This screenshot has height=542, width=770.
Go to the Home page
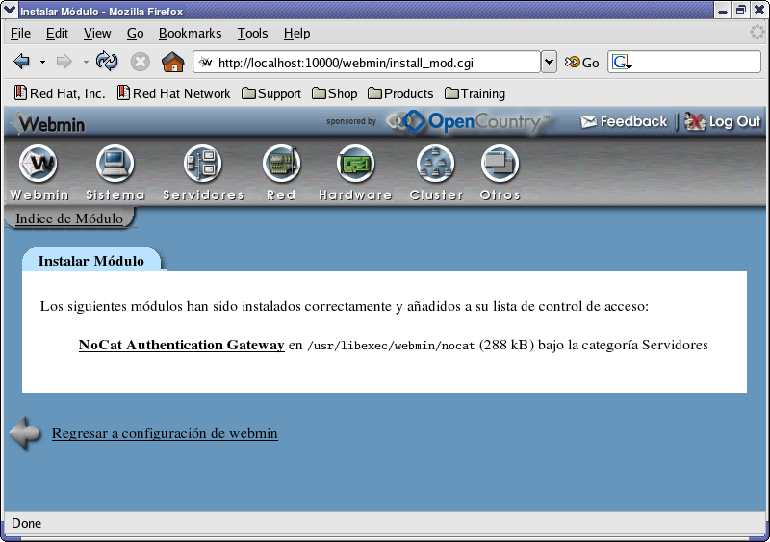coord(173,62)
